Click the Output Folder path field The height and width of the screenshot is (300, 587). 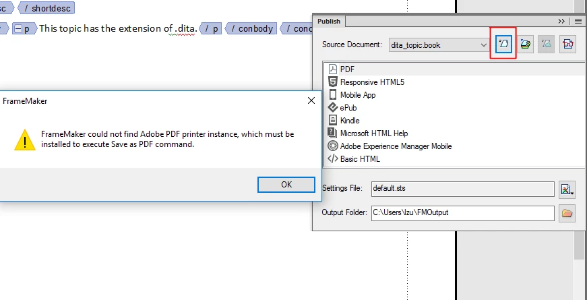pos(463,213)
